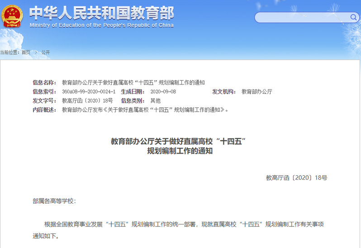Open the 首页 breadcrumb link
Image resolution: width=361 pixels, height=248 pixels.
tap(26, 52)
